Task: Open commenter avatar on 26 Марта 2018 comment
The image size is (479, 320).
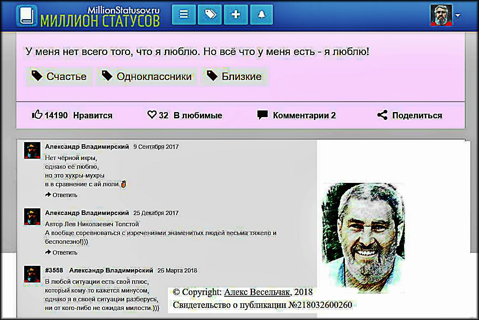Action: coord(32,274)
